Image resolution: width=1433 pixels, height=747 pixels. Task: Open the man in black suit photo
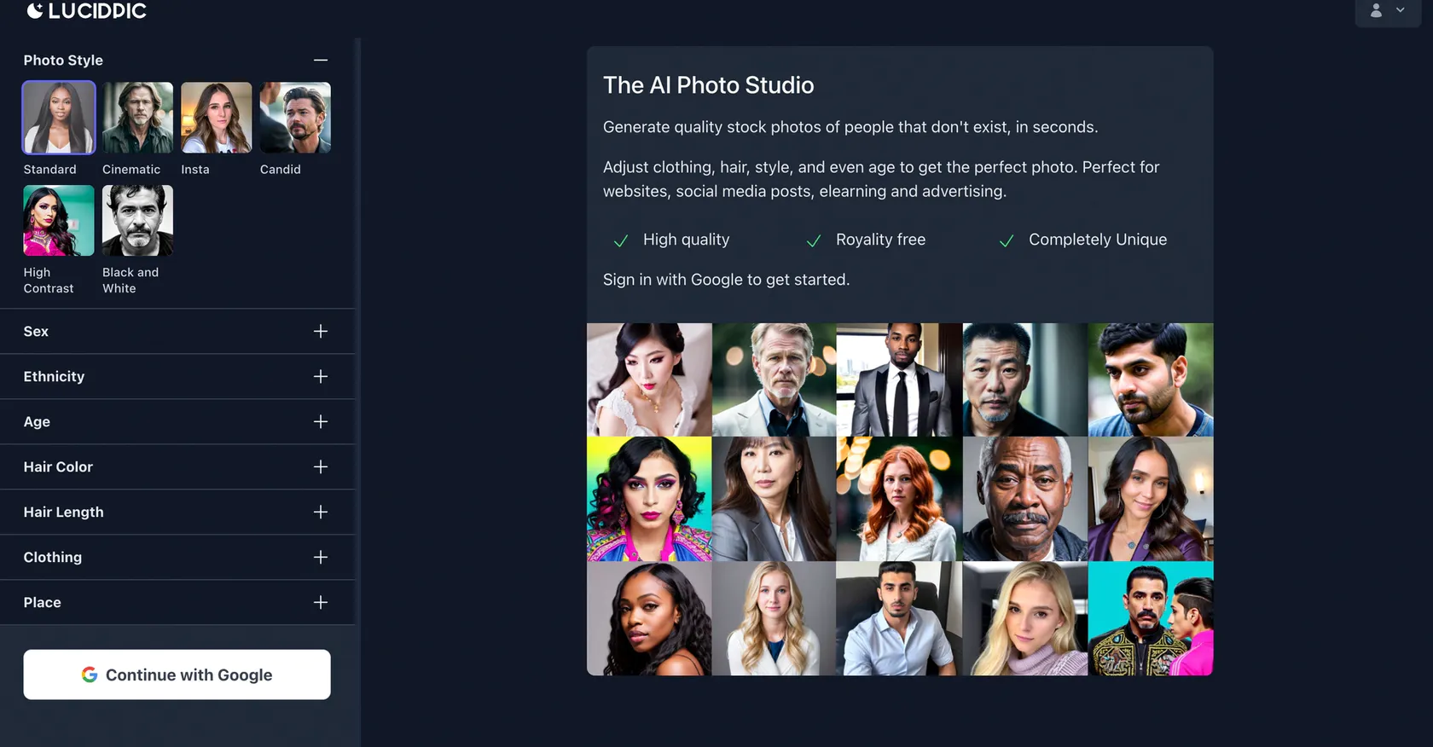point(899,379)
